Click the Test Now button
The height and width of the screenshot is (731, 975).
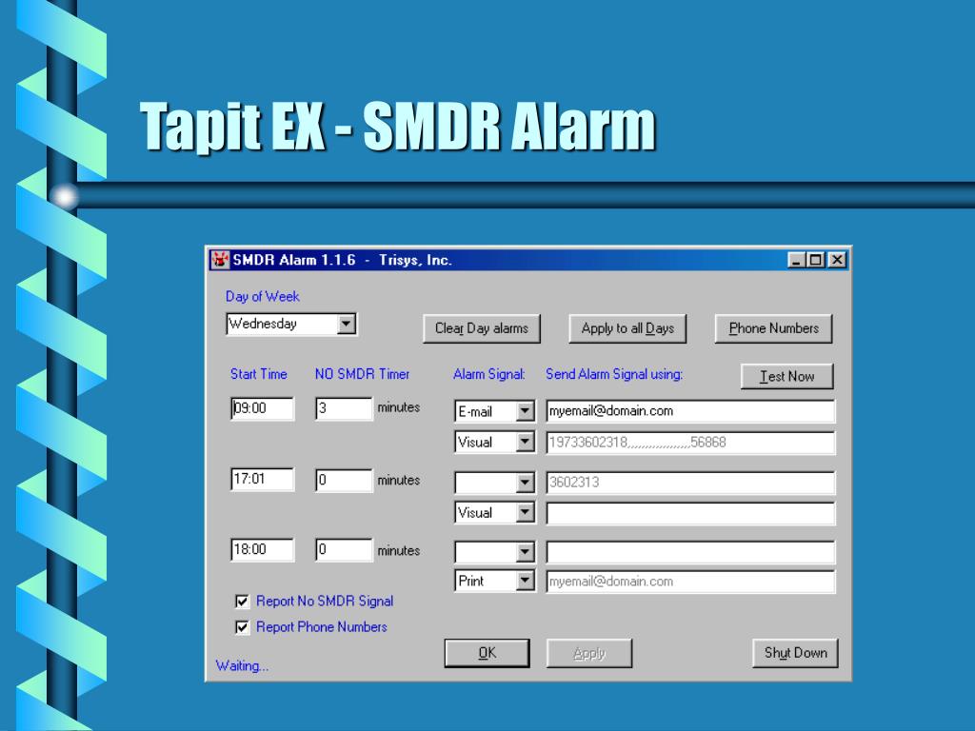pyautogui.click(x=786, y=376)
